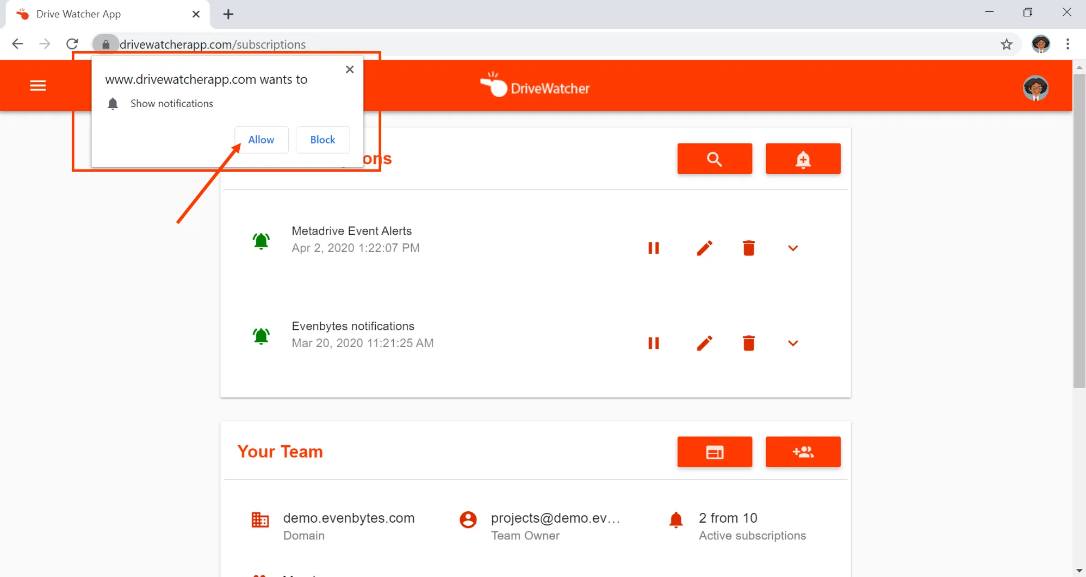Click the 'Mar 20, 2020 11:21:25 AM' date
Screen dimensions: 1086x577
tap(363, 343)
